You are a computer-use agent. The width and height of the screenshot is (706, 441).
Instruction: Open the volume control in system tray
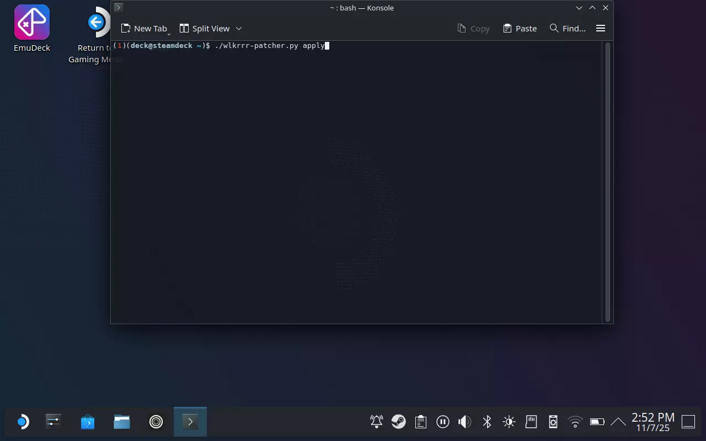[x=464, y=422]
